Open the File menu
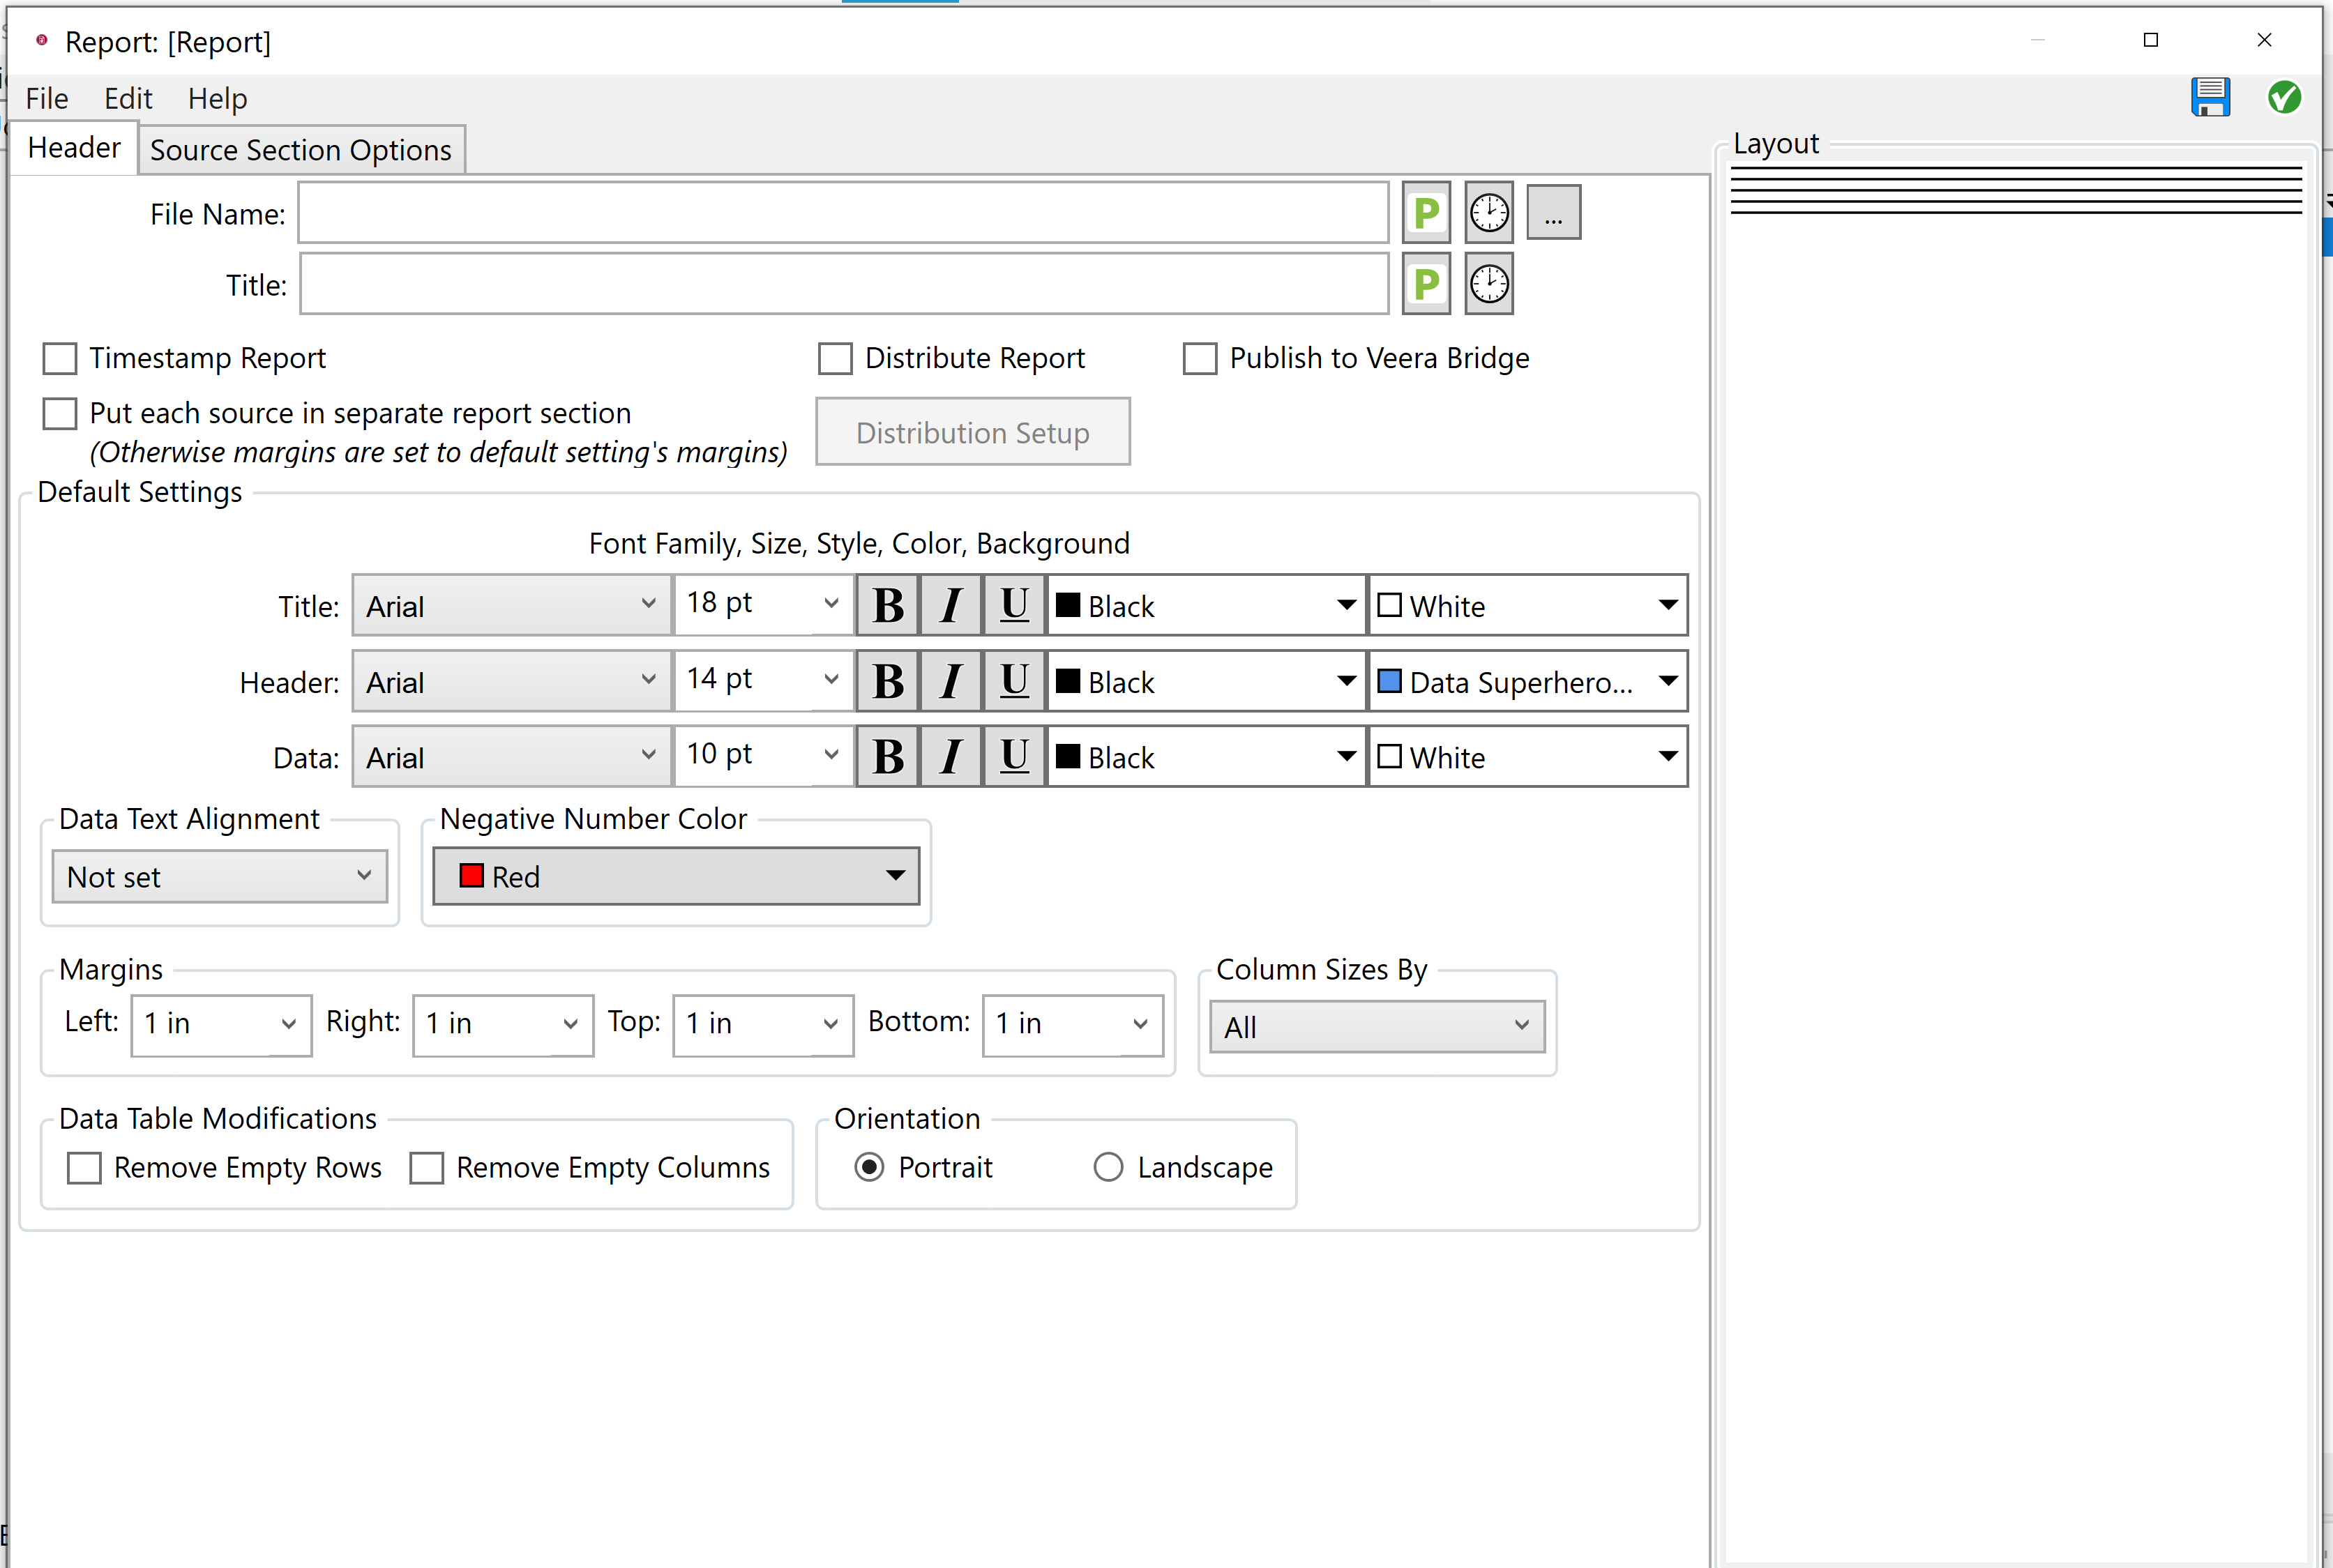 pyautogui.click(x=47, y=98)
